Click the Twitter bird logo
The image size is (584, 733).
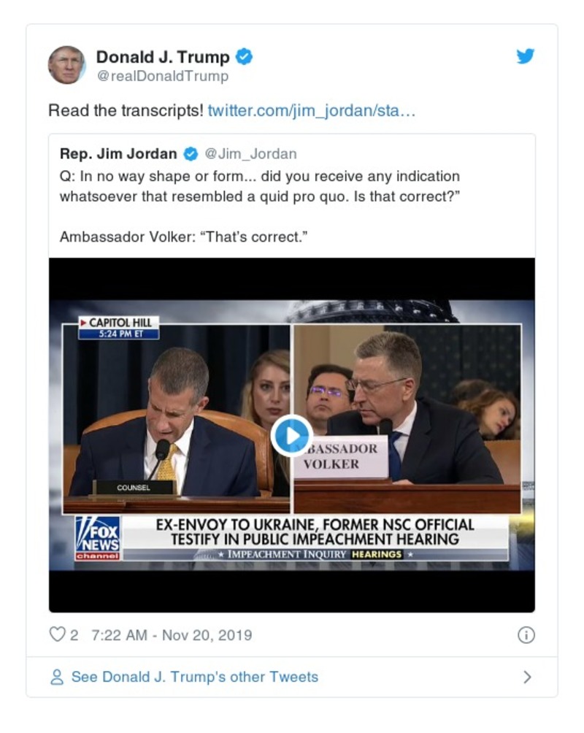click(526, 57)
